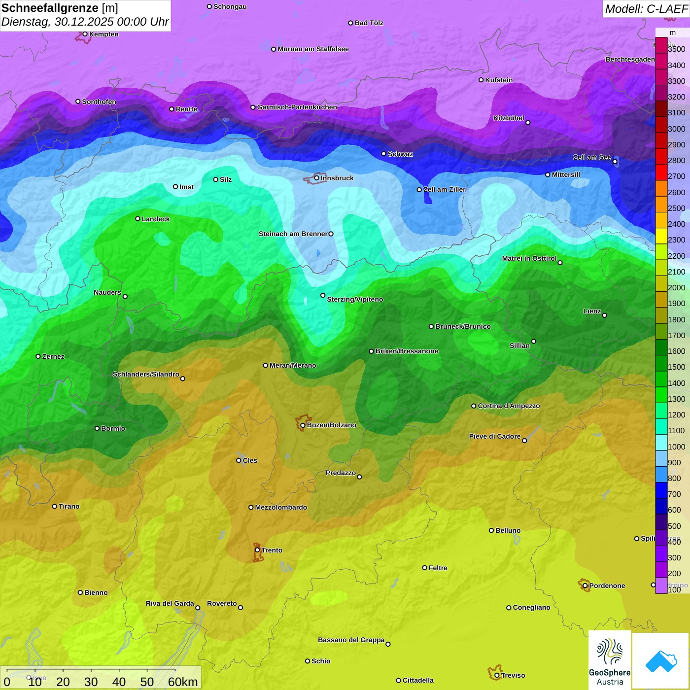Image resolution: width=690 pixels, height=690 pixels.
Task: Click the 1000 legend value
Action: pyautogui.click(x=677, y=447)
